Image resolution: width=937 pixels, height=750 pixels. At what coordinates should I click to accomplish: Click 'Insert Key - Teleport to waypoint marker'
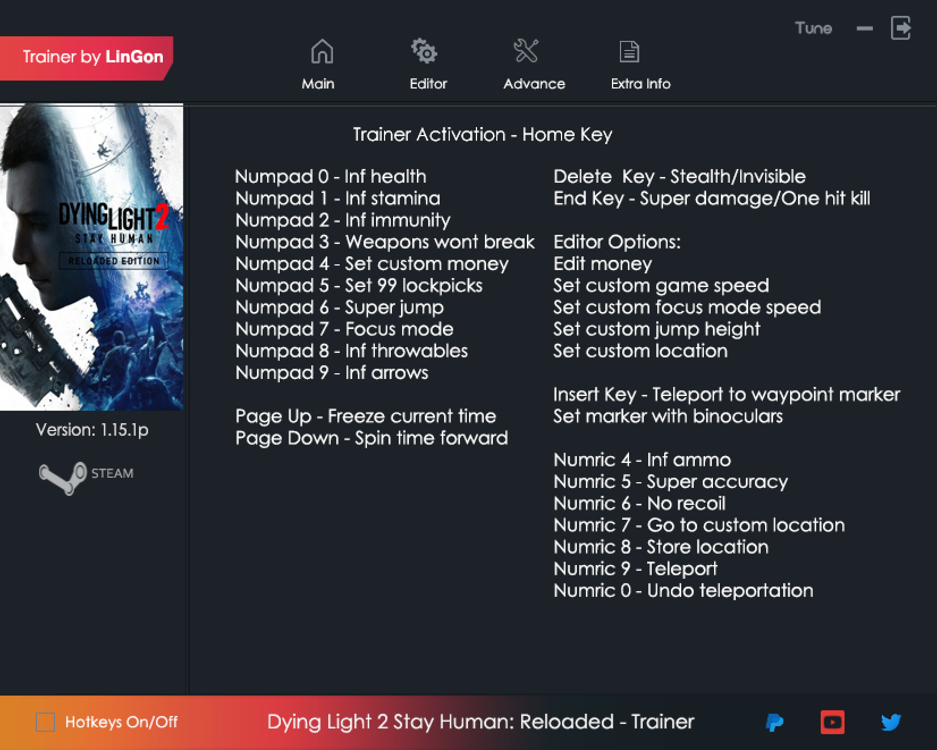tap(727, 394)
